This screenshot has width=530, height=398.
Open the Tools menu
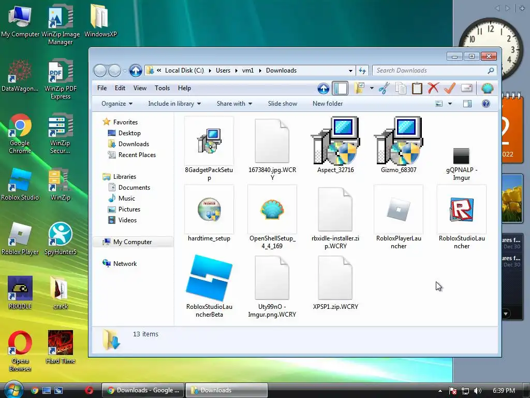[x=162, y=88]
